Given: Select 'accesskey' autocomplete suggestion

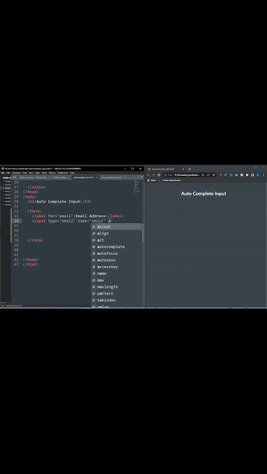Looking at the screenshot, I should (x=117, y=267).
